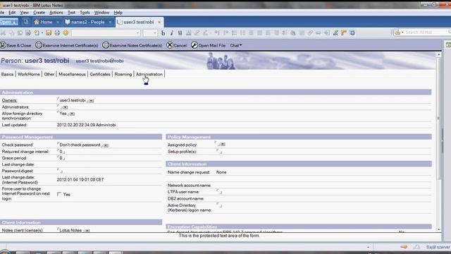Click the Open Mail File wrench icon
Viewport: 451px width, 254px height.
coord(194,45)
